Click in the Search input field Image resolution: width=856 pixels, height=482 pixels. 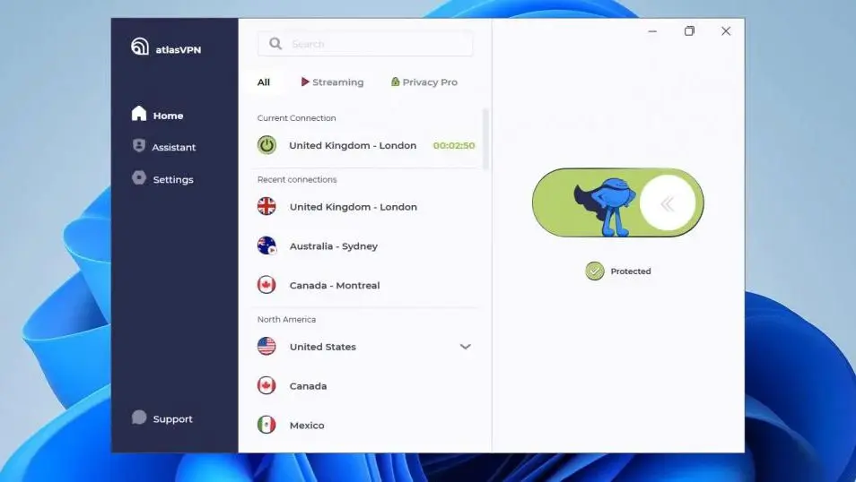coord(377,44)
